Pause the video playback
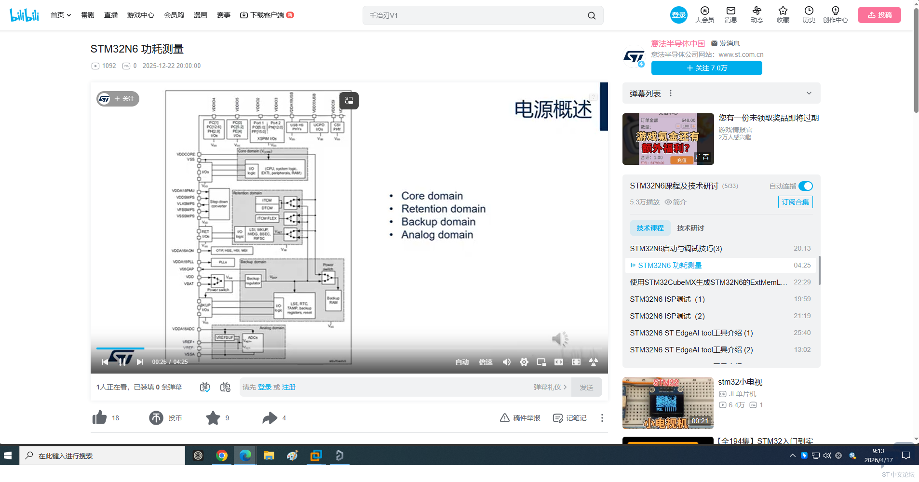Viewport: 919px width, 482px height. click(x=122, y=362)
